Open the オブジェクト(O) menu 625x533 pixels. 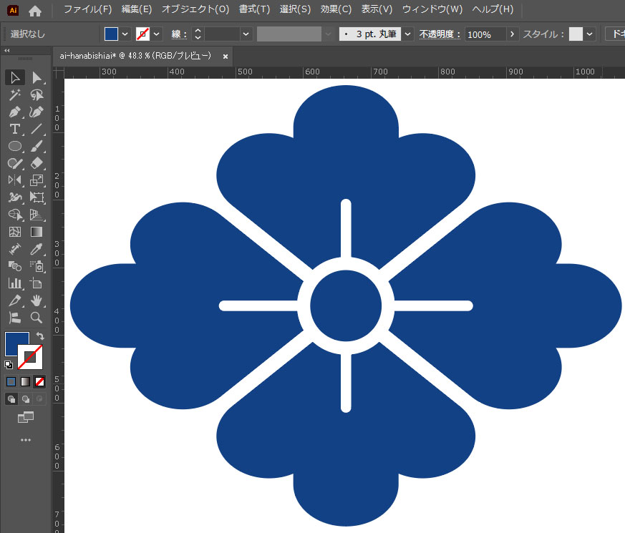[x=195, y=9]
